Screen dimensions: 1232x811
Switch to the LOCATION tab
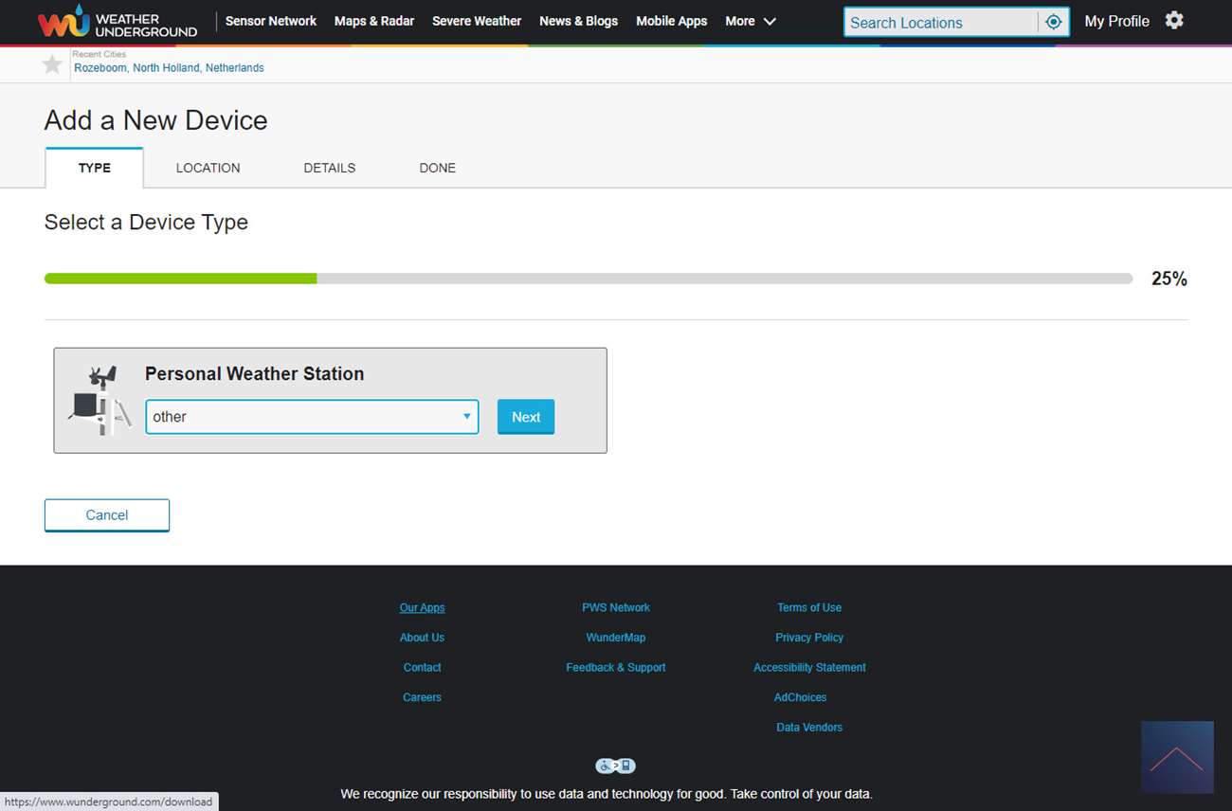point(208,168)
